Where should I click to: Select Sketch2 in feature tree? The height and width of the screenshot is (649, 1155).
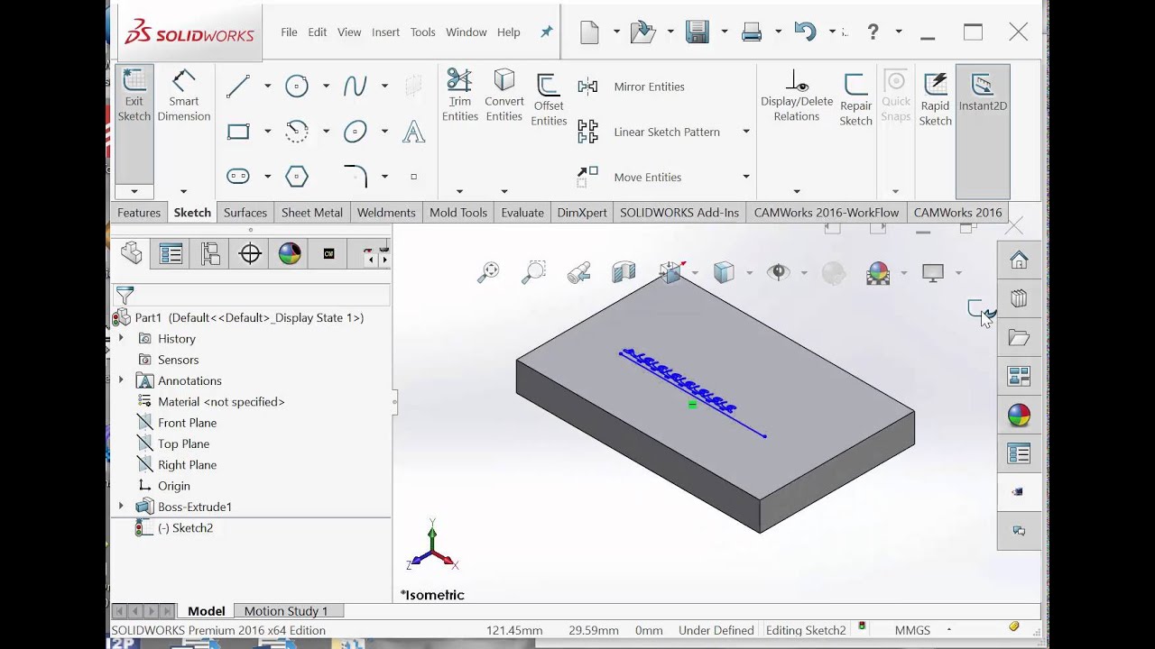[185, 528]
